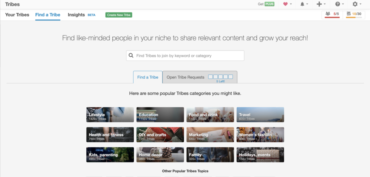The width and height of the screenshot is (370, 177).
Task: Click the Other Popular Tribes Topics heading
Action: (x=185, y=171)
